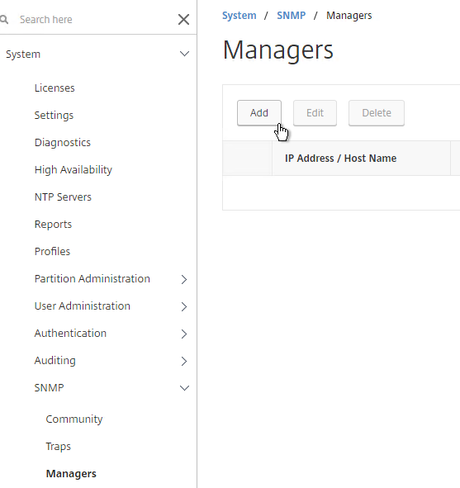
Task: Open SNMP Community page
Action: coord(74,419)
